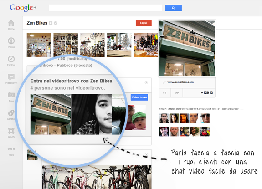262x189 pixels.
Task: Open the www.zenbikes.com link
Action: click(180, 82)
